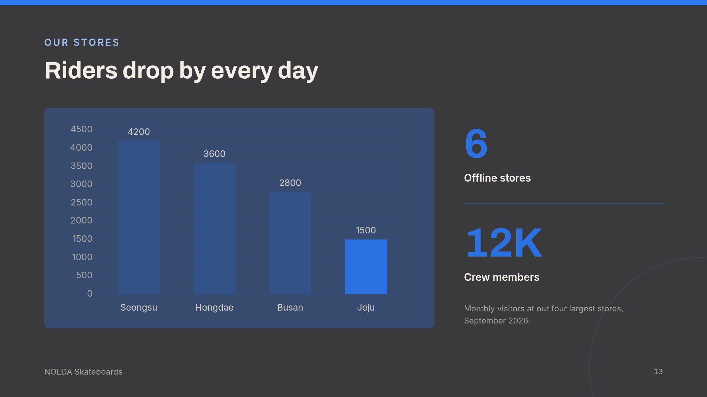
Task: Select the '12K' statistic
Action: [x=504, y=243]
